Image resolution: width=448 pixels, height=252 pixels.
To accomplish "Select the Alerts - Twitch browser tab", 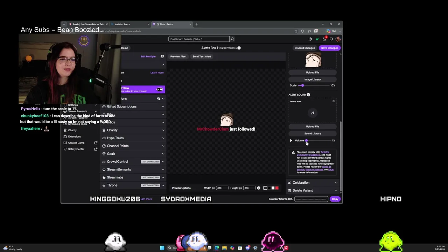I will [172, 24].
